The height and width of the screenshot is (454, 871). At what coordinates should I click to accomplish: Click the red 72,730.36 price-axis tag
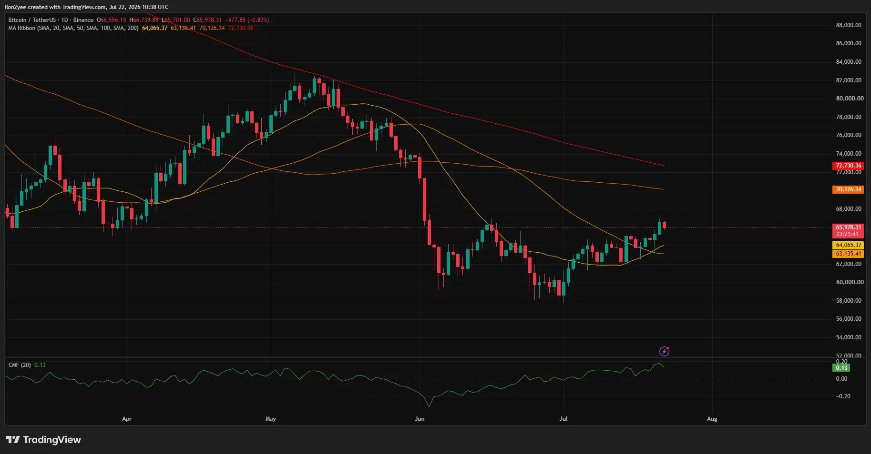tap(849, 166)
